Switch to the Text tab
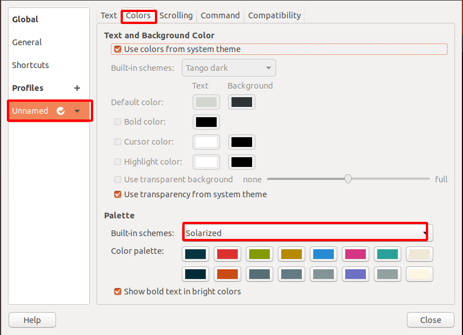Viewport: 463px width, 335px height. point(109,15)
